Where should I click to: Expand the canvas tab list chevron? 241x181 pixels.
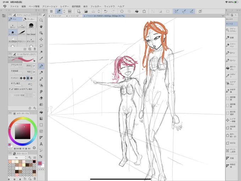coord(223,16)
